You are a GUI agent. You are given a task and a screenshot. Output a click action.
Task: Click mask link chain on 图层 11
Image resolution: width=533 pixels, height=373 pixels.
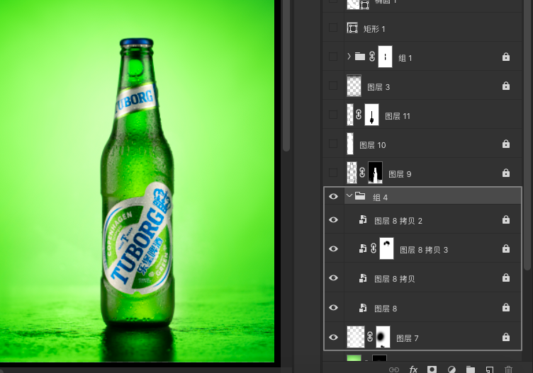tap(359, 115)
